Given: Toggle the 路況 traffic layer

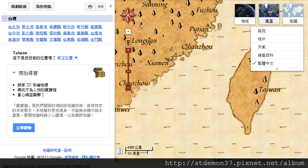Looking at the screenshot, I should [x=277, y=31].
